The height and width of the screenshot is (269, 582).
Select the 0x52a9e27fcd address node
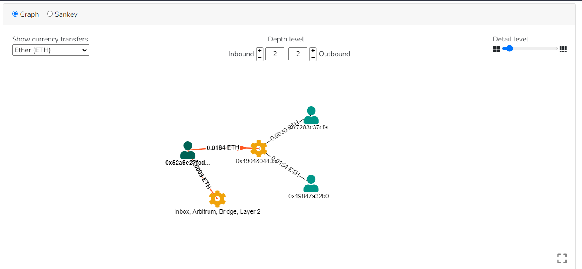tap(188, 150)
